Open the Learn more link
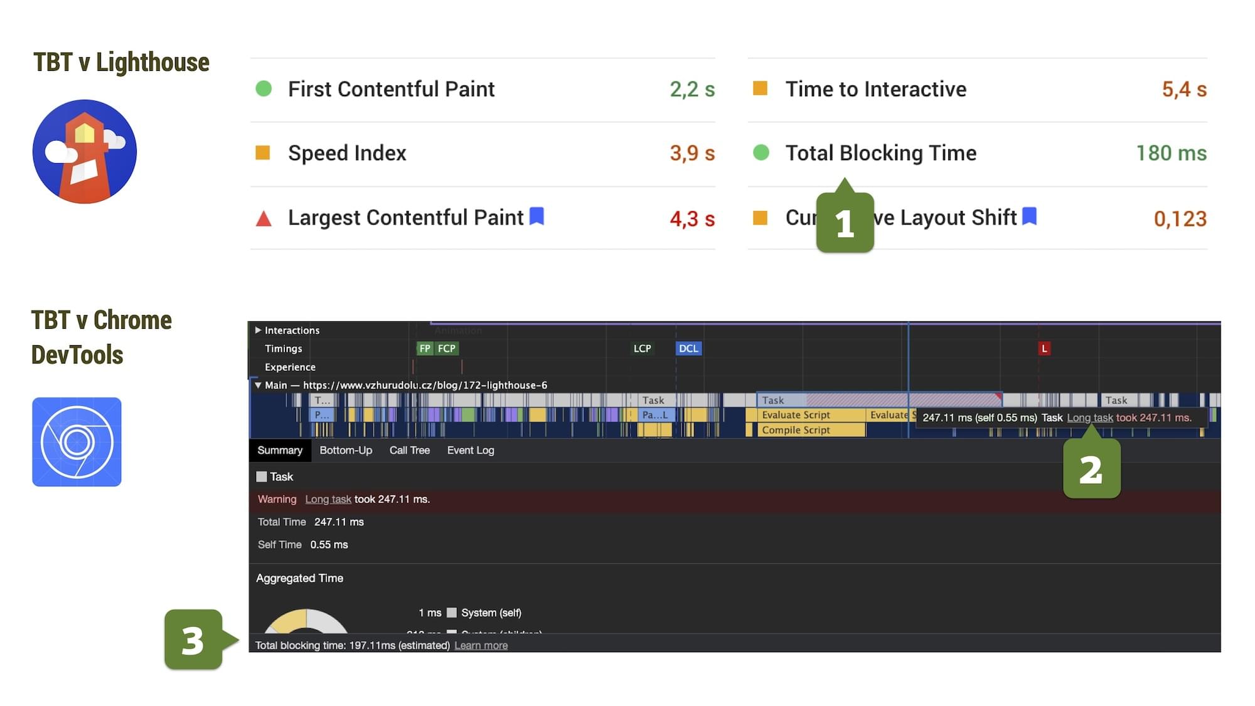This screenshot has width=1255, height=706. pos(481,645)
